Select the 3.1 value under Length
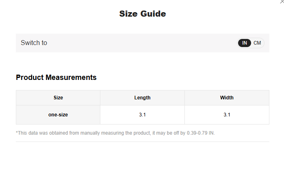284x174 pixels. [x=142, y=115]
